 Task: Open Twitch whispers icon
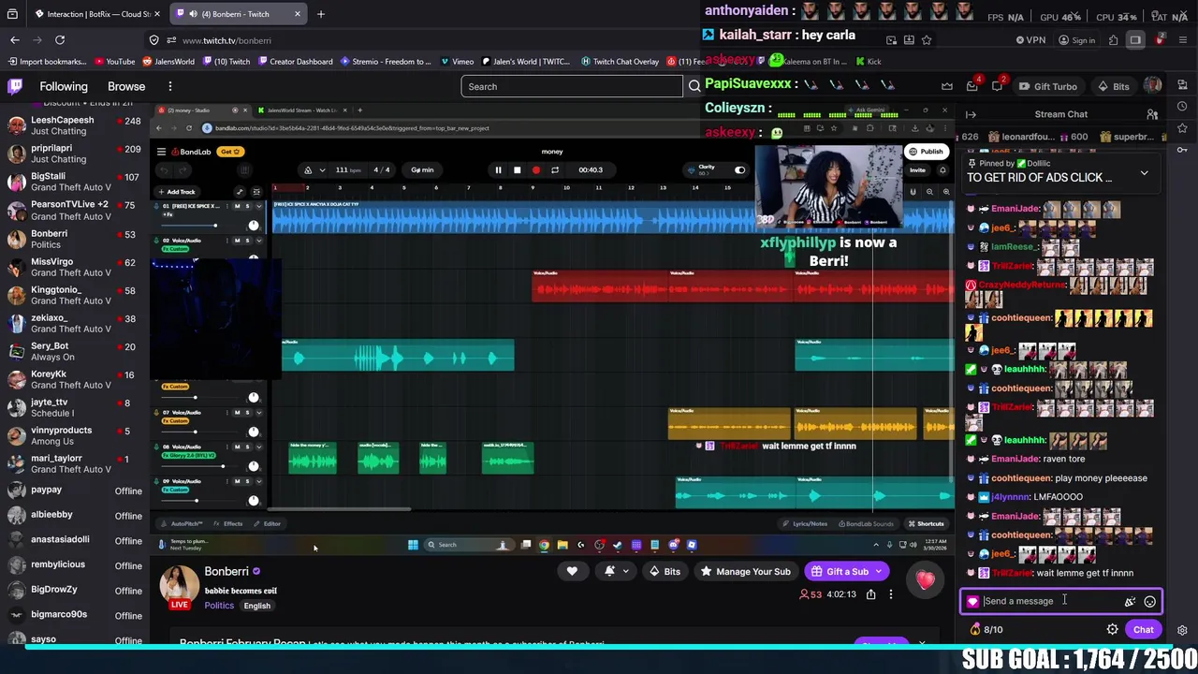pos(997,86)
